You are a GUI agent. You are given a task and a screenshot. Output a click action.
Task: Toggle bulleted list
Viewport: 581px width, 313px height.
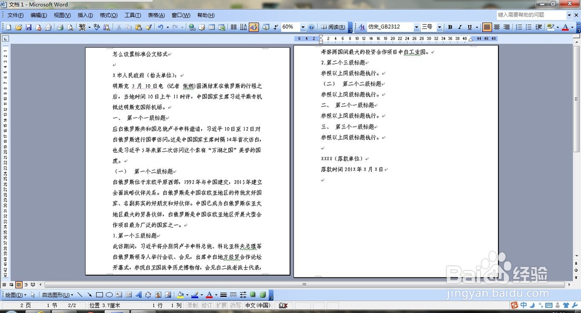[529, 27]
